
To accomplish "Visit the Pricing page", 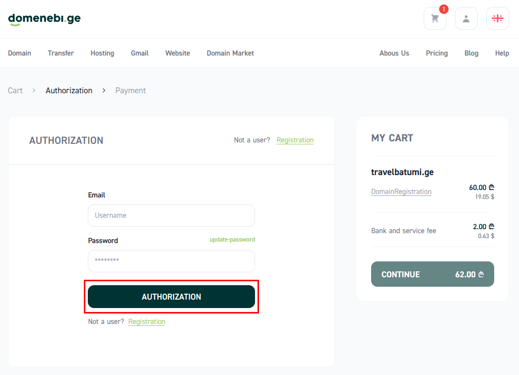I will 437,53.
